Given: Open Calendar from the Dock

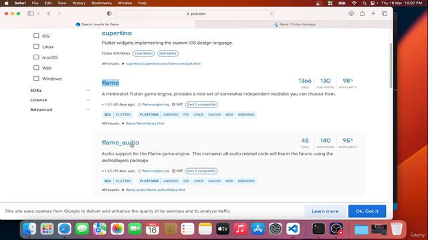Looking at the screenshot, I should tap(152, 229).
